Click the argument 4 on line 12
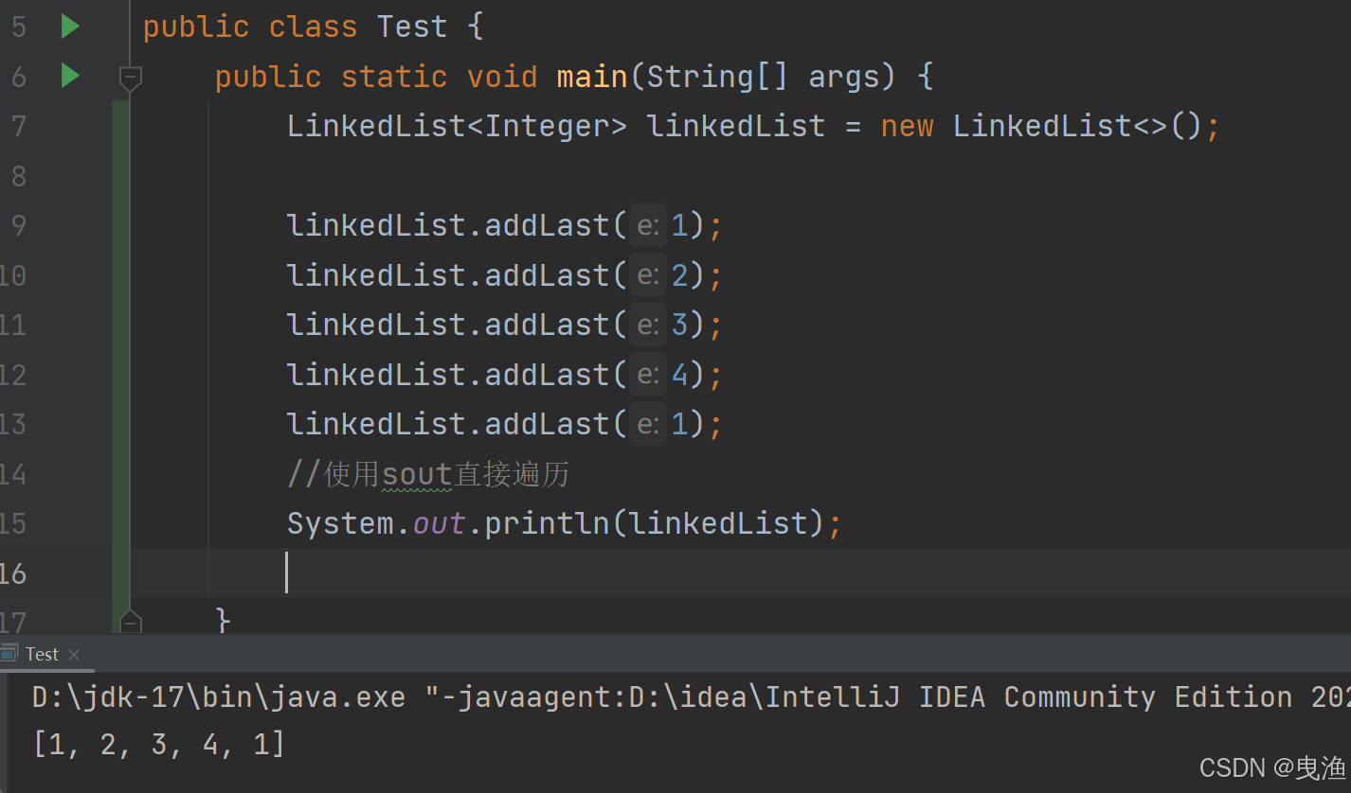The height and width of the screenshot is (793, 1351). point(679,375)
